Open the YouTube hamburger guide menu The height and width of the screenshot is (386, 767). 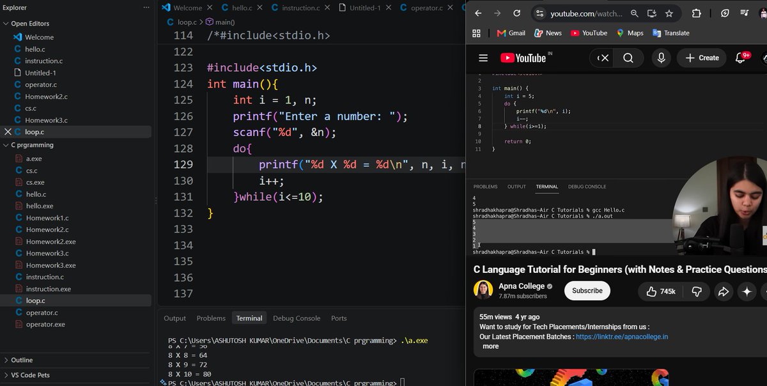click(483, 58)
